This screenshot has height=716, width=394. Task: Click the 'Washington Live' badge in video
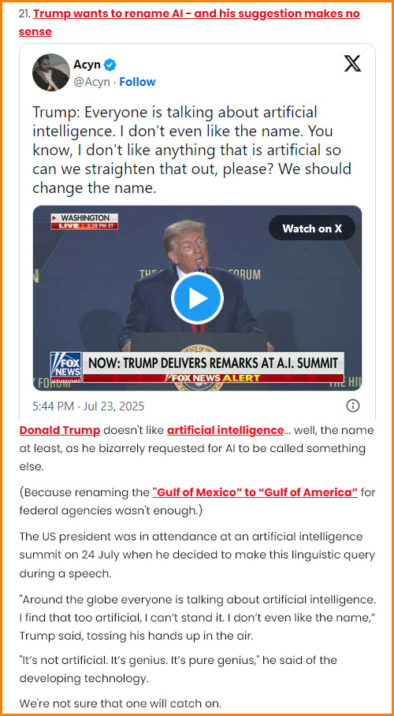84,222
